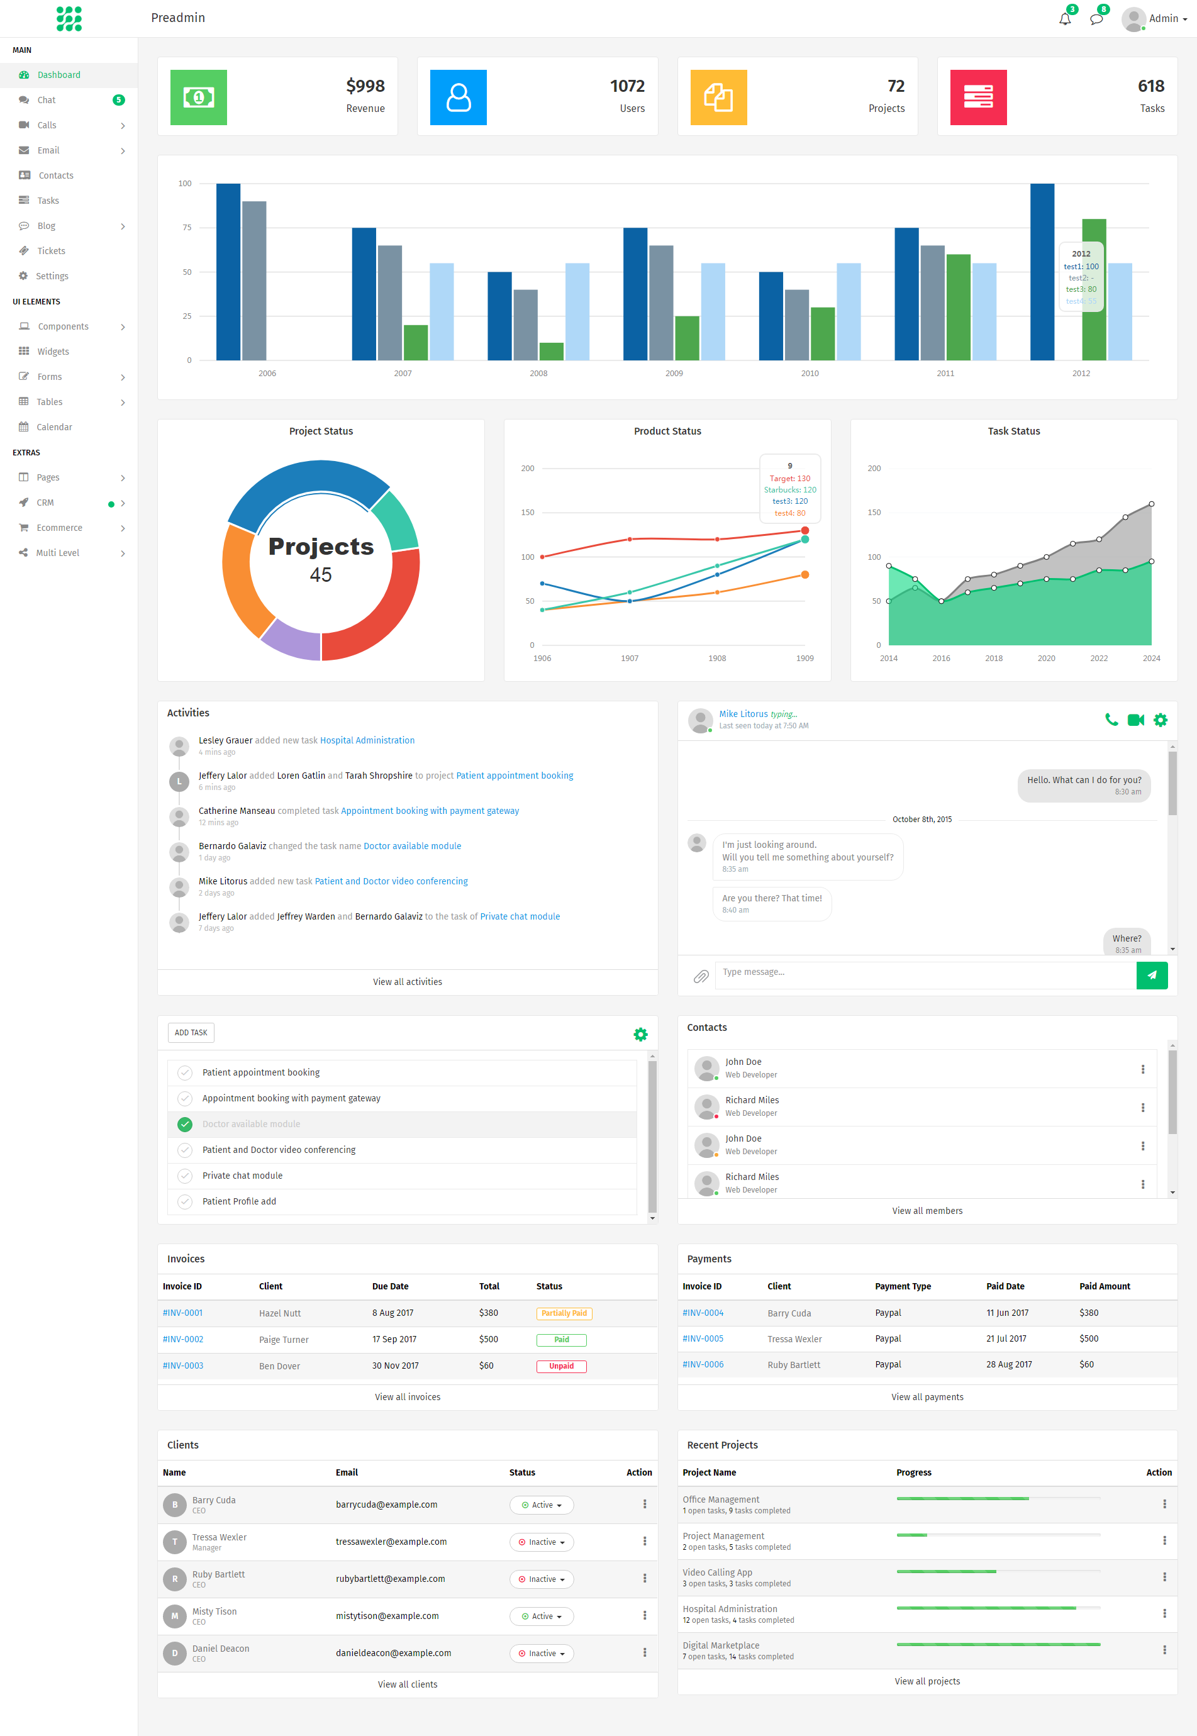Open the Admin user dropdown
The height and width of the screenshot is (1736, 1197).
[1155, 19]
